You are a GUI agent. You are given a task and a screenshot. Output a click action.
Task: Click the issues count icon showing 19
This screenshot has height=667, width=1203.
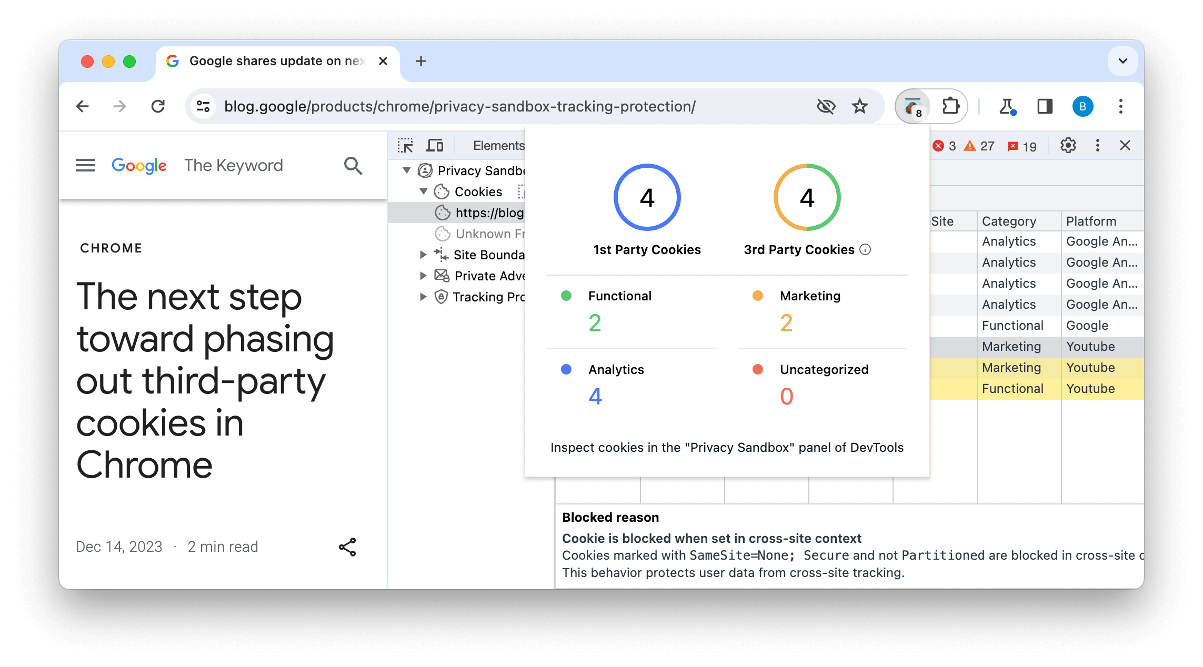(1019, 145)
